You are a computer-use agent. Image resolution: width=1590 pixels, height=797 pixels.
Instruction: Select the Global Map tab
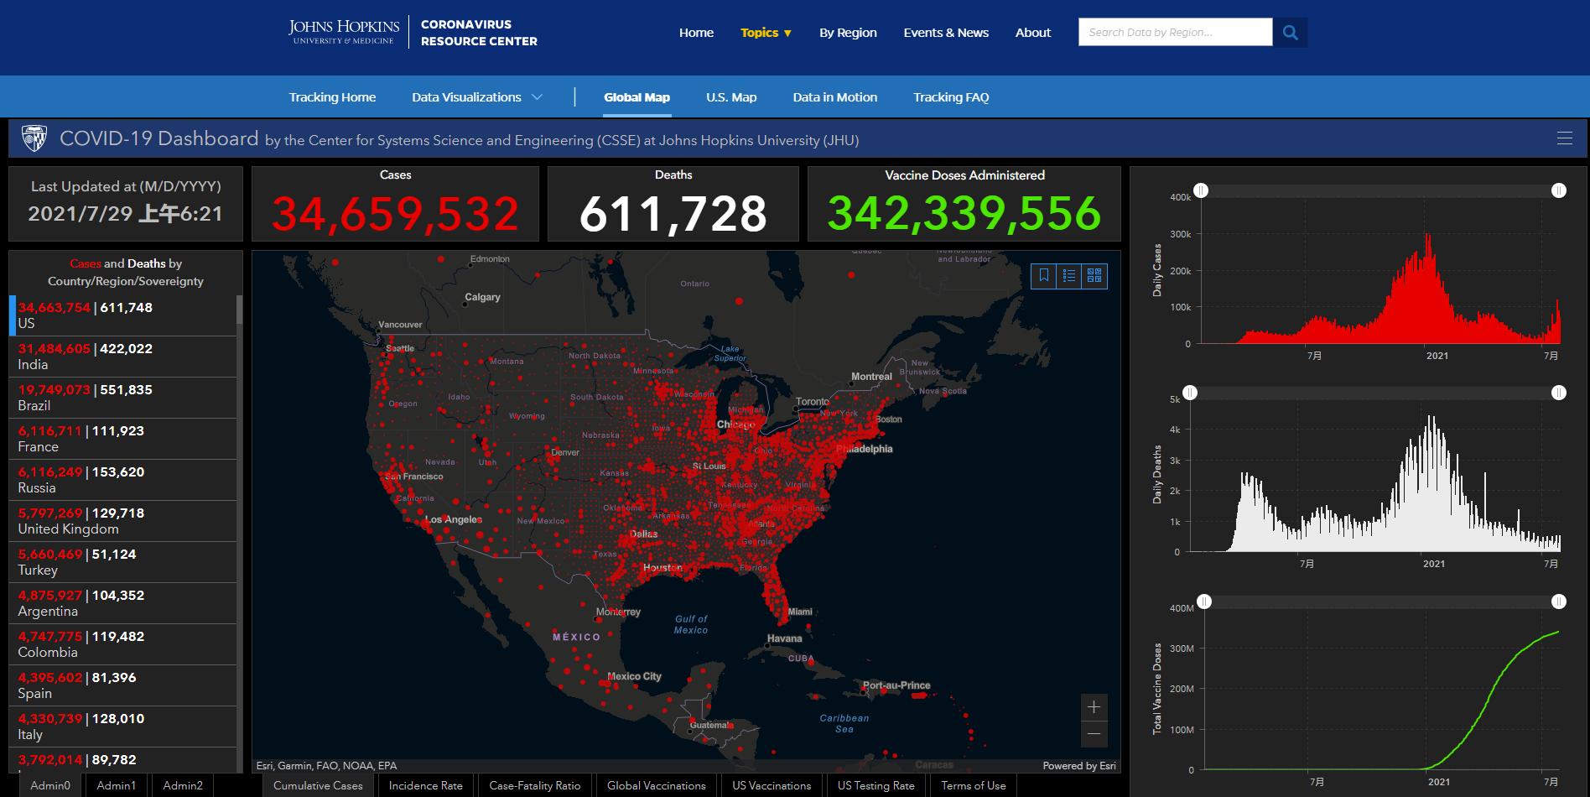click(637, 97)
